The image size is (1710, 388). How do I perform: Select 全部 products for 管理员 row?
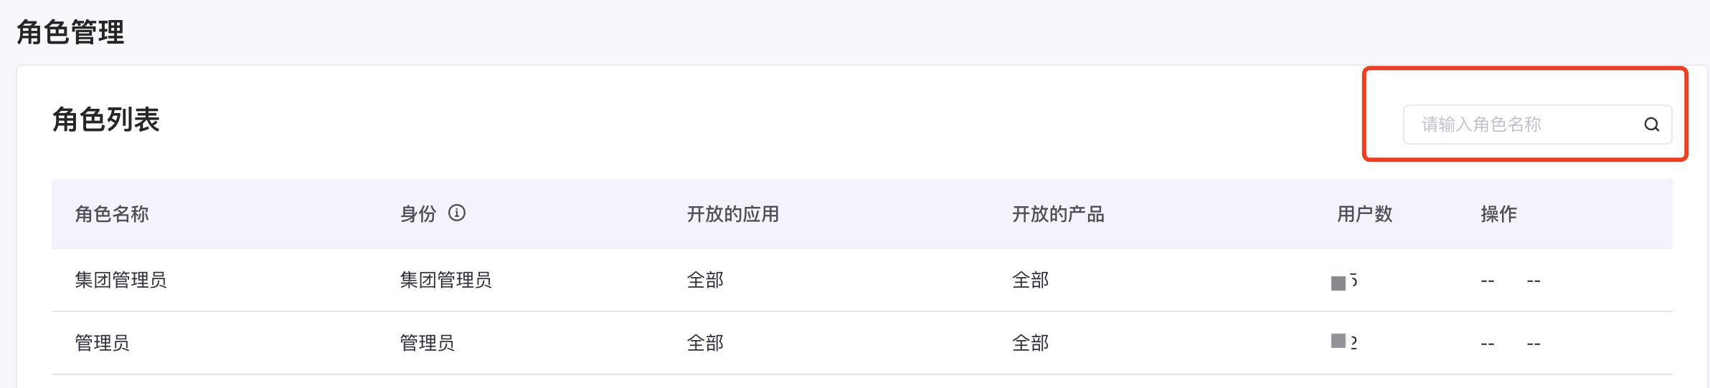pyautogui.click(x=1030, y=343)
